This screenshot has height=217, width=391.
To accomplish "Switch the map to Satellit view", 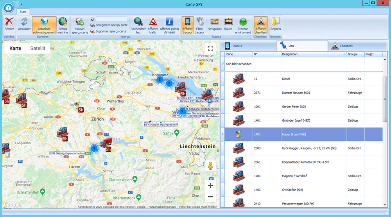I will coord(38,48).
